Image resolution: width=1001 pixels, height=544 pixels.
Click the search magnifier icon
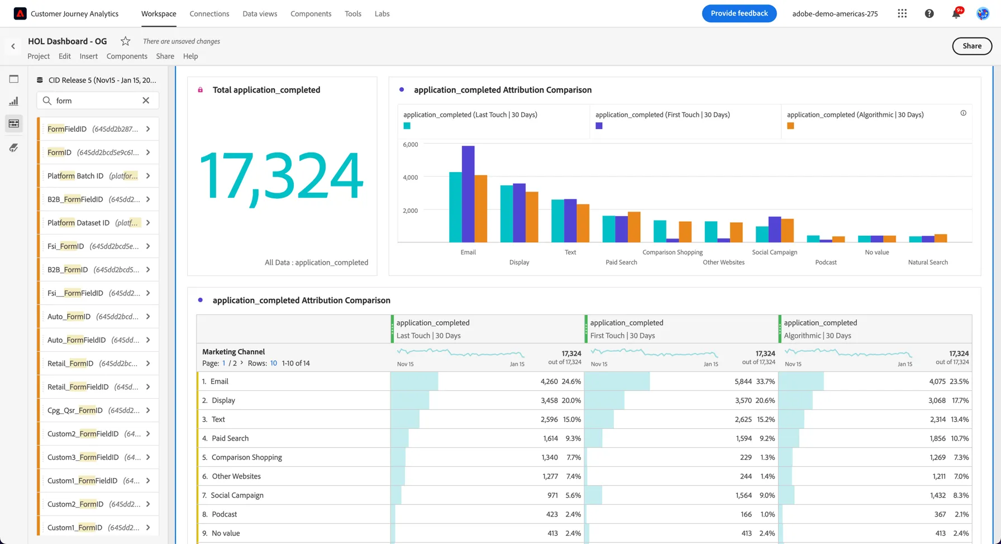pos(47,101)
